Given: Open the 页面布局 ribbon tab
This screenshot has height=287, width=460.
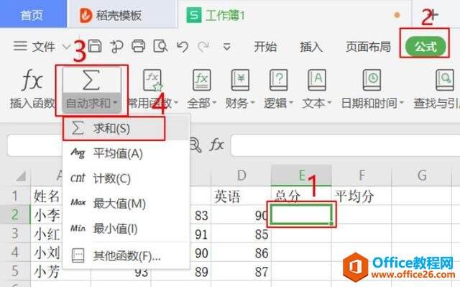Looking at the screenshot, I should (368, 46).
